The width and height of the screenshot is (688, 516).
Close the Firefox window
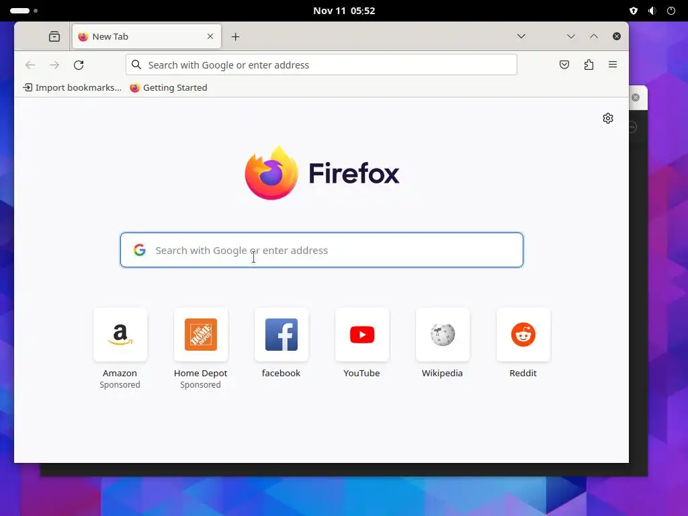pos(617,36)
